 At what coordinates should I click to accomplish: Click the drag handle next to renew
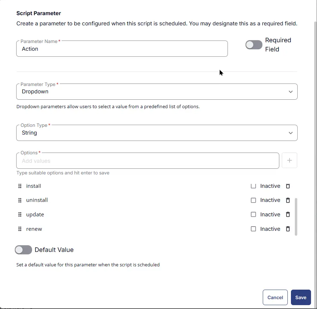pos(20,229)
